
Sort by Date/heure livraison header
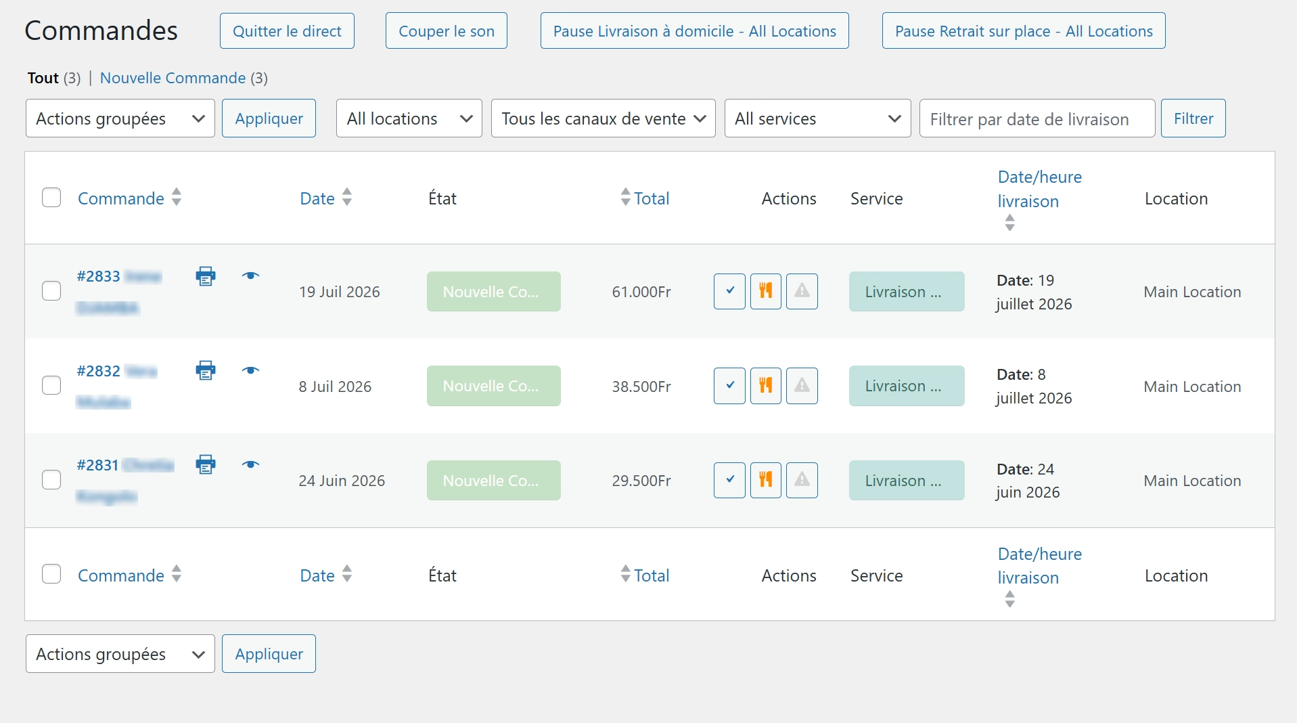coord(1040,200)
